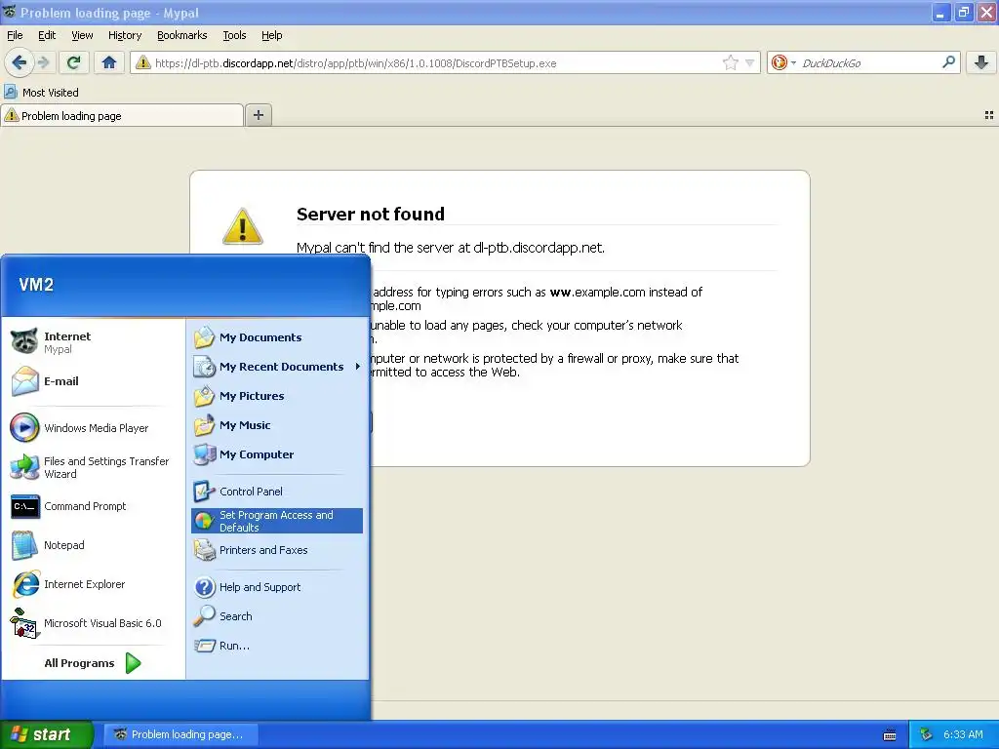Open My Pictures folder
Viewport: 999px width, 749px height.
(x=277, y=396)
